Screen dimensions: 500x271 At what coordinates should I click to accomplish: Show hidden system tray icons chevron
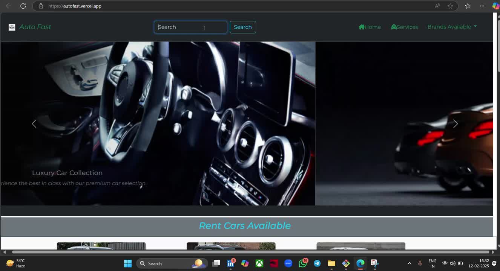[x=409, y=263]
